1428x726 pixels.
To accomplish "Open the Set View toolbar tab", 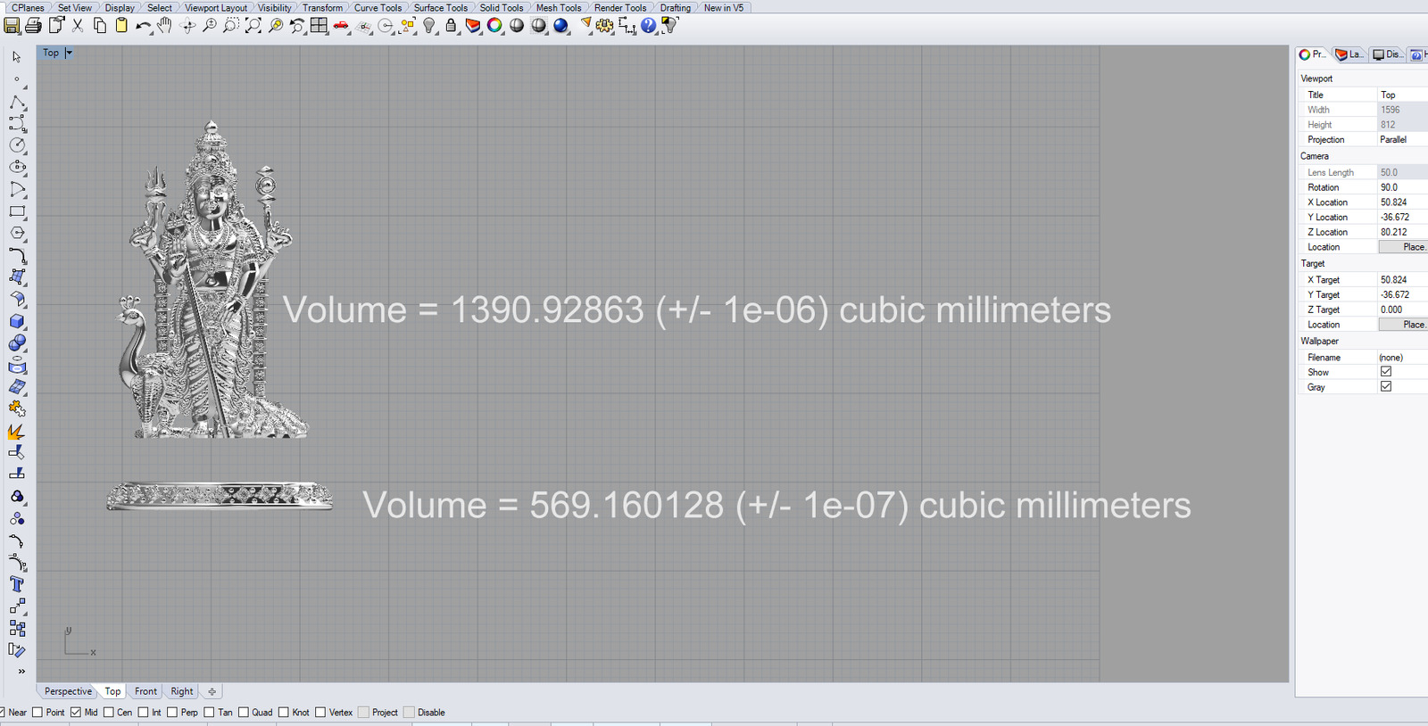I will pos(75,7).
